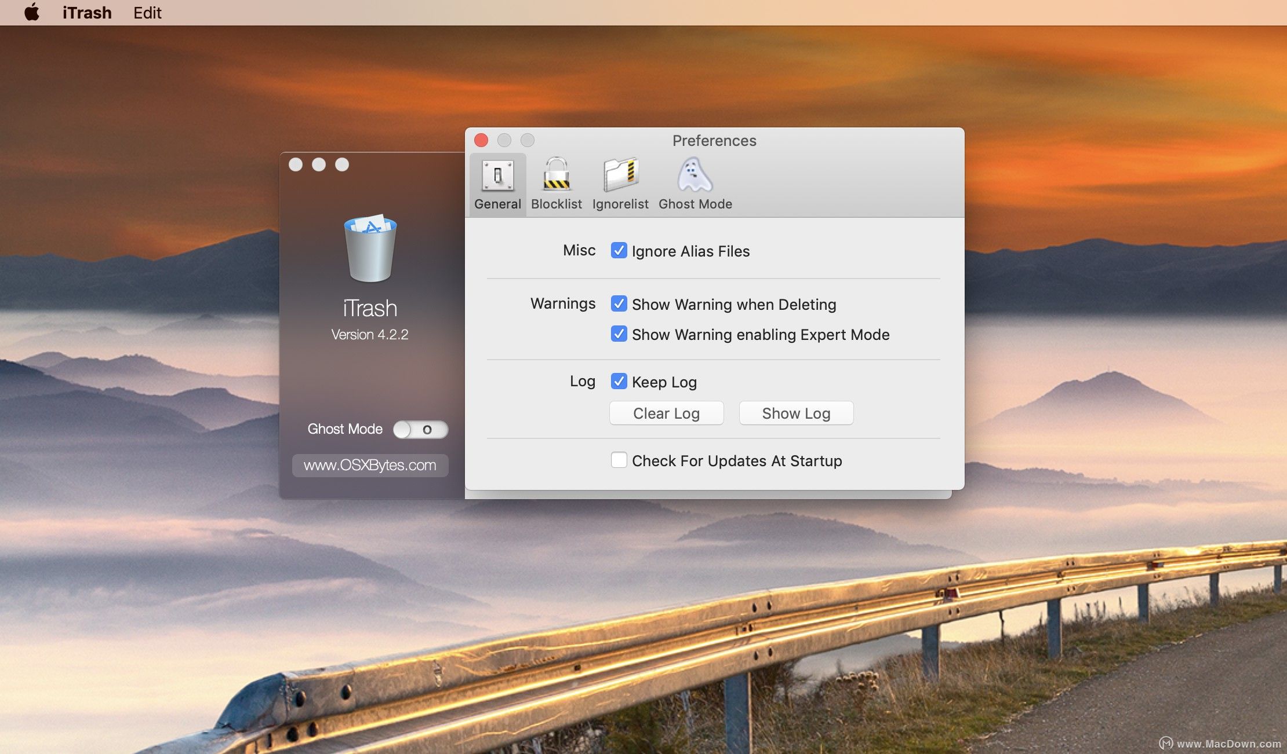Turn off Keep Log checkbox
The height and width of the screenshot is (754, 1287).
click(x=619, y=382)
